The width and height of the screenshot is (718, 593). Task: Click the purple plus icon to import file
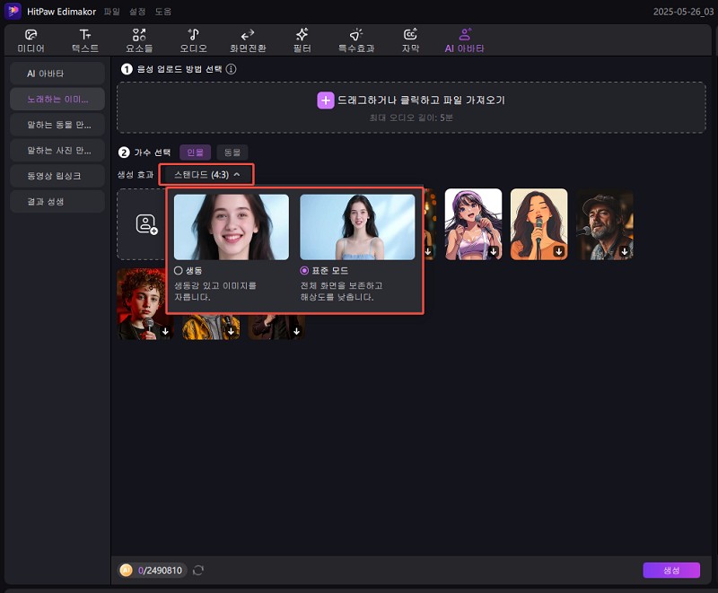326,100
